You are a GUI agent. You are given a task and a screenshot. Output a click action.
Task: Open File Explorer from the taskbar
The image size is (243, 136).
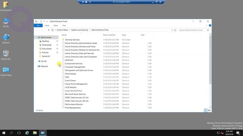35,133
